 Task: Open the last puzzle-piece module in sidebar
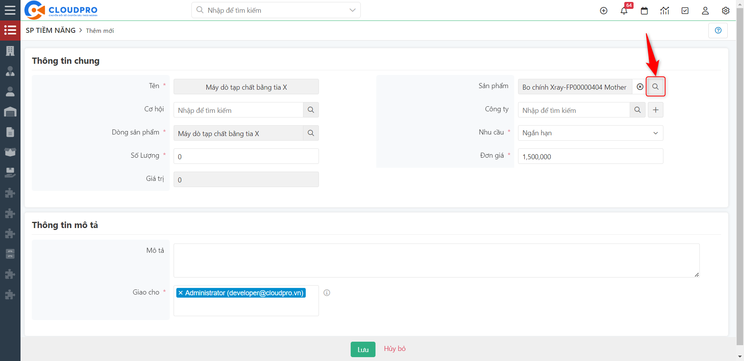tap(10, 295)
